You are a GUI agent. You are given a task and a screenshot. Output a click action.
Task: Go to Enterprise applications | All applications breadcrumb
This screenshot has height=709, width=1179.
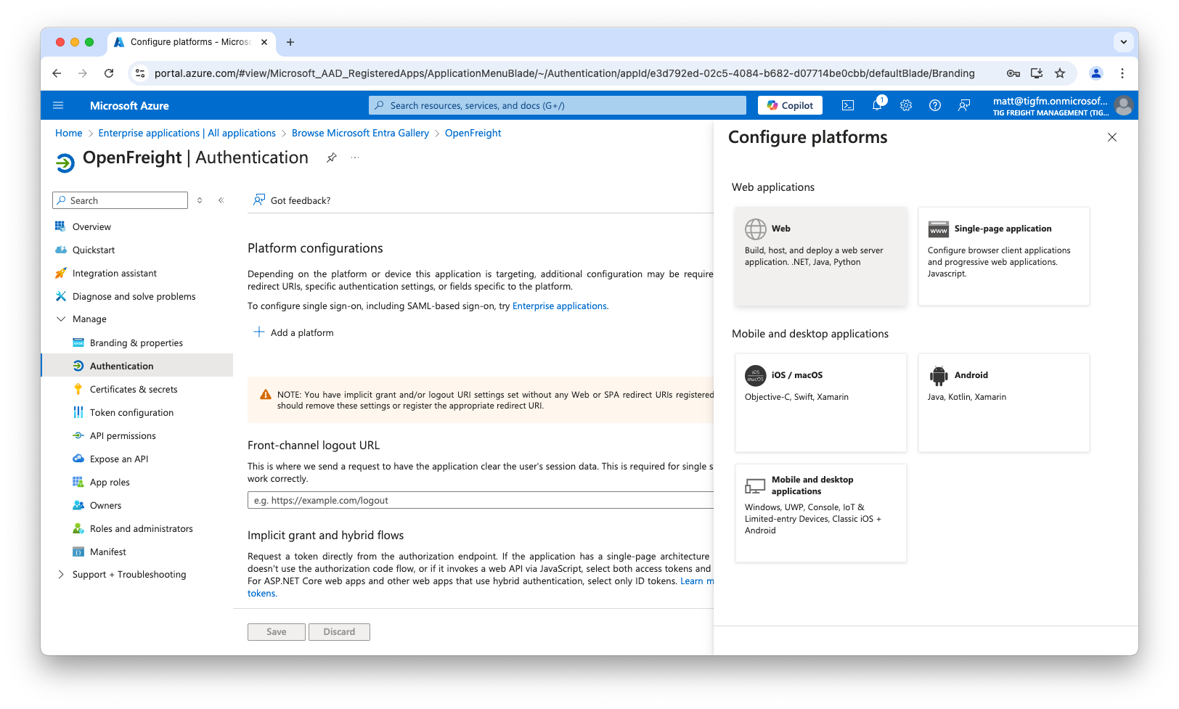(x=187, y=133)
